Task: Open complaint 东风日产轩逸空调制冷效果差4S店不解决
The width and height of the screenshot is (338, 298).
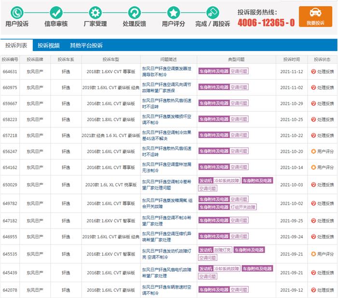Action: (167, 135)
